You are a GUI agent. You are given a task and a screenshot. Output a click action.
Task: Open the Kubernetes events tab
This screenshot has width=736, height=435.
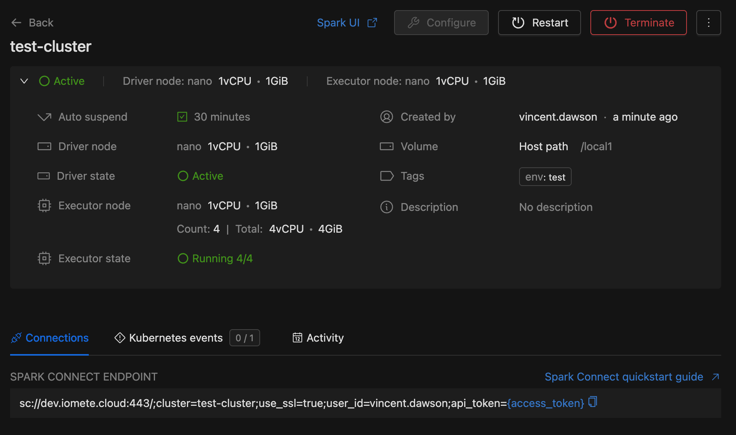[187, 338]
